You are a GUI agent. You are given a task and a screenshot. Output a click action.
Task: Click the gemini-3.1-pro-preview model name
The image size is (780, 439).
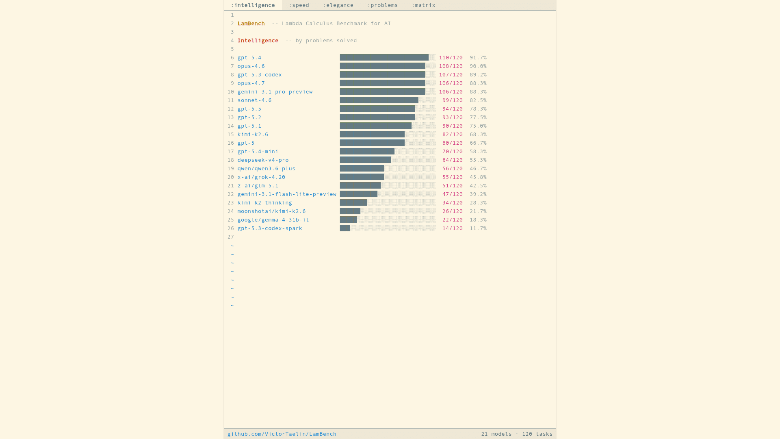[x=275, y=92]
